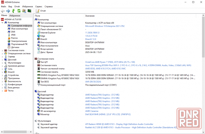Image resolution: width=205 pixels, height=134 pixels.
Task: Open the Справка menu
Action: pos(49,6)
